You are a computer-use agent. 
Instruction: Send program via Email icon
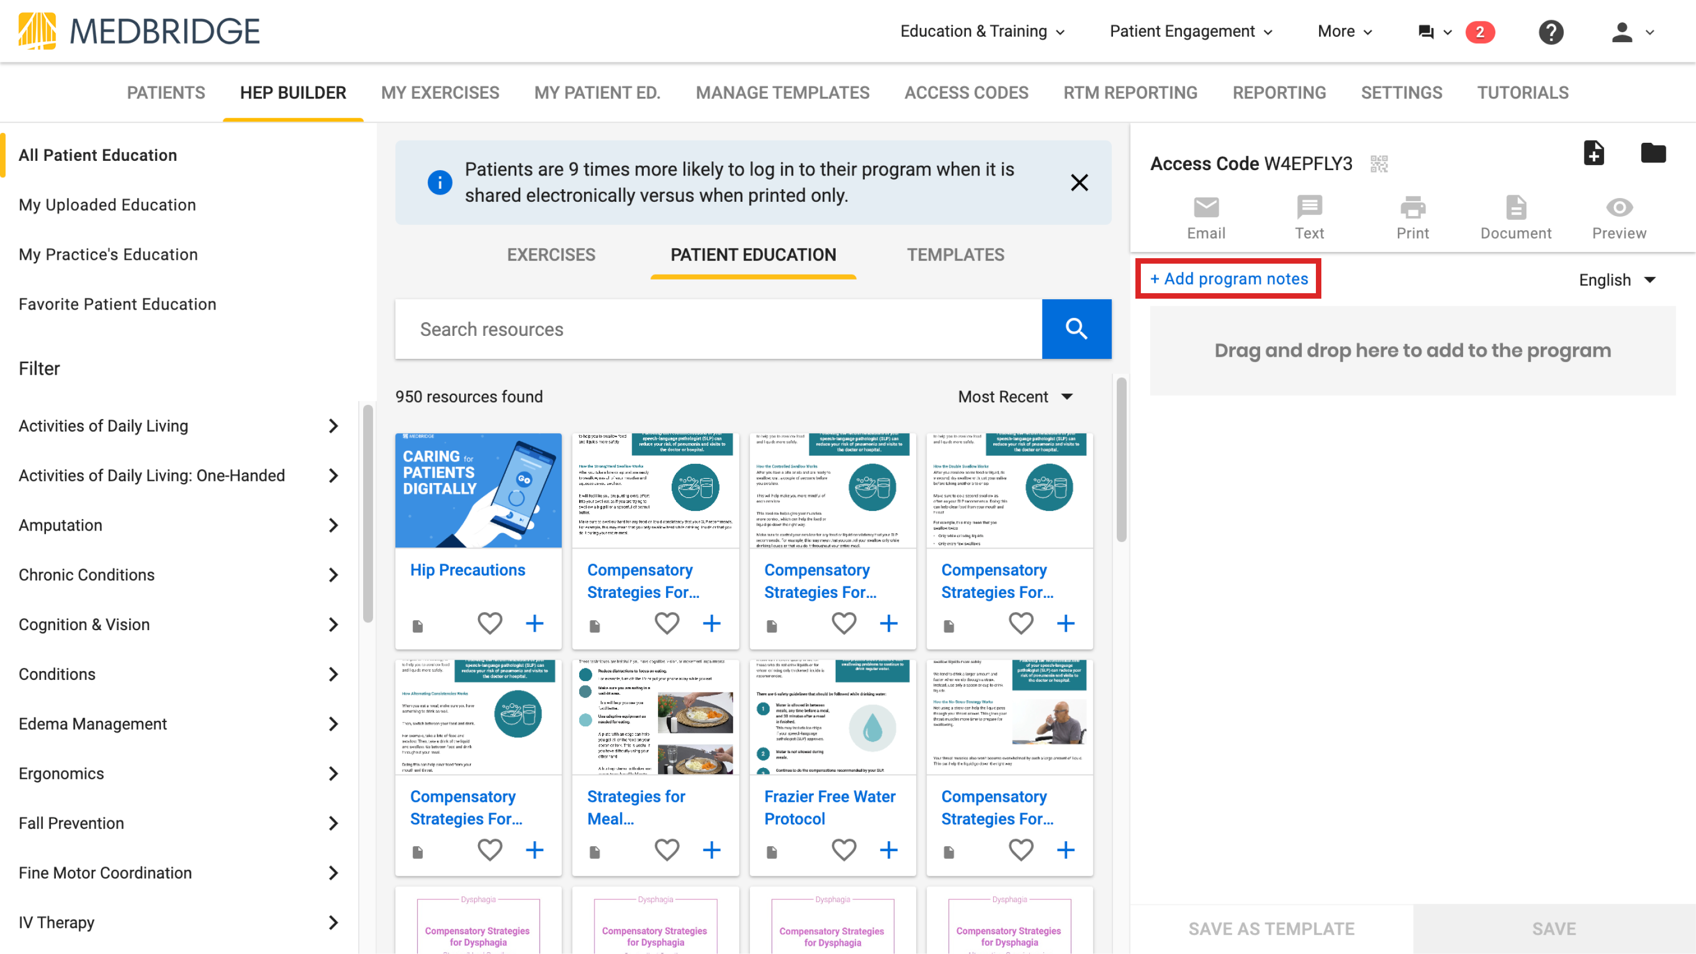1206,218
